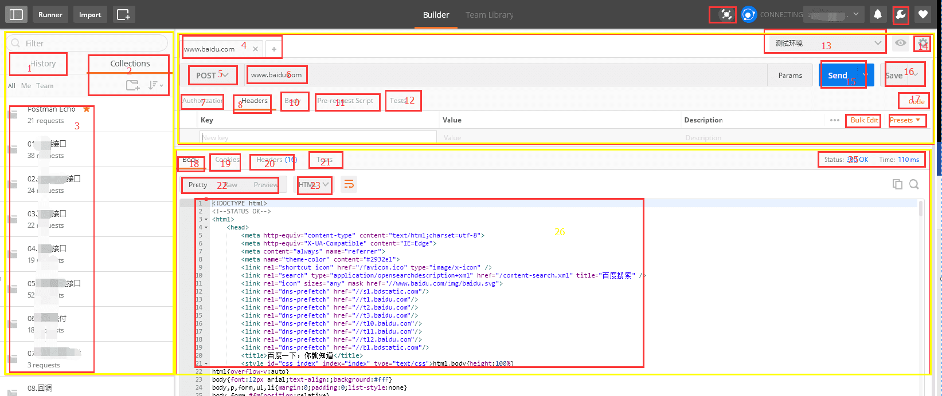Click the response code vertical scrollbar

tap(921, 208)
